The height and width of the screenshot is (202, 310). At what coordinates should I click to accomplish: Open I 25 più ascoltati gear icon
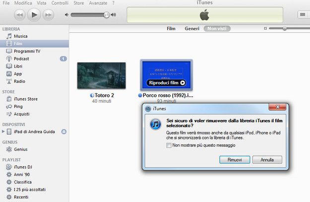point(9,190)
